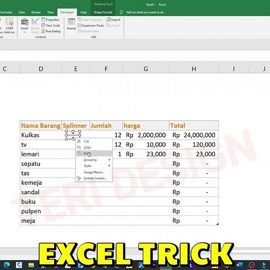Open File Explorer from taskbar
This screenshot has height=270, width=270.
[31, 265]
